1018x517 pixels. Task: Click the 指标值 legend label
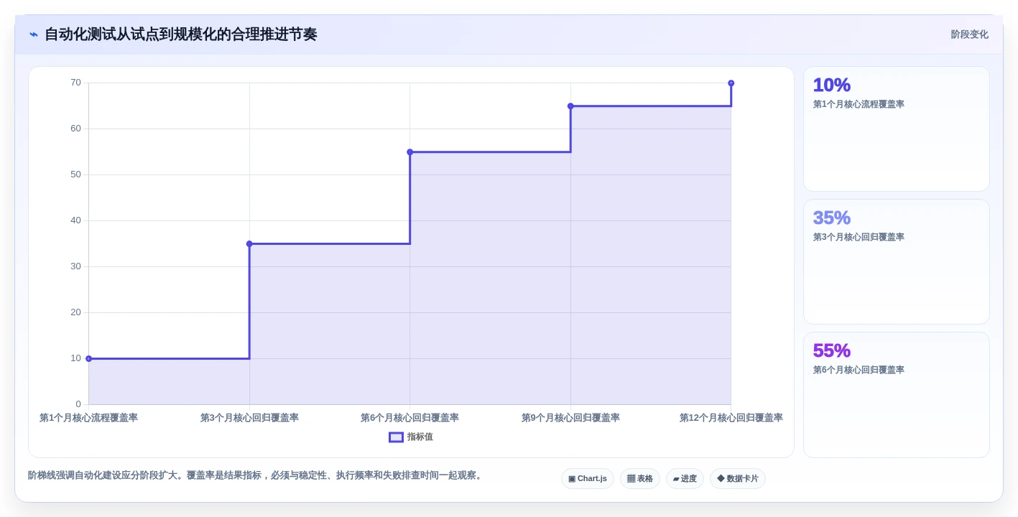pyautogui.click(x=420, y=437)
